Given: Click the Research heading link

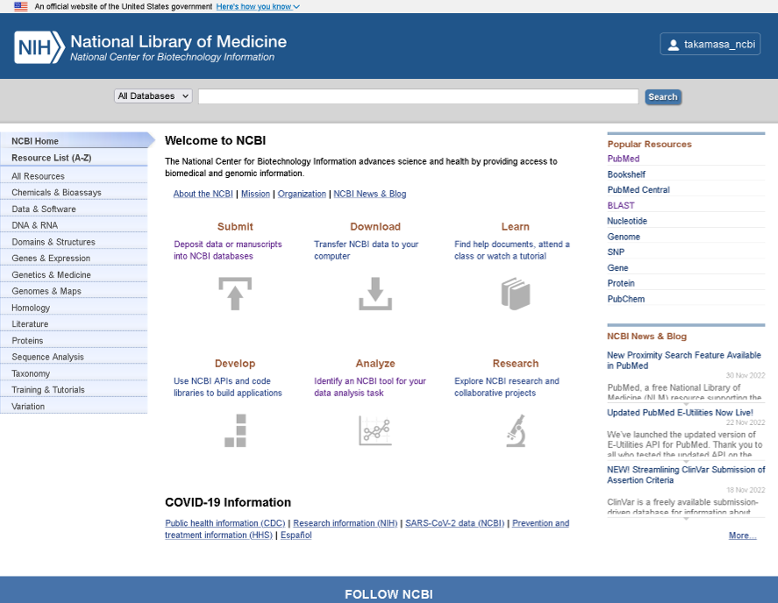Looking at the screenshot, I should pyautogui.click(x=516, y=364).
